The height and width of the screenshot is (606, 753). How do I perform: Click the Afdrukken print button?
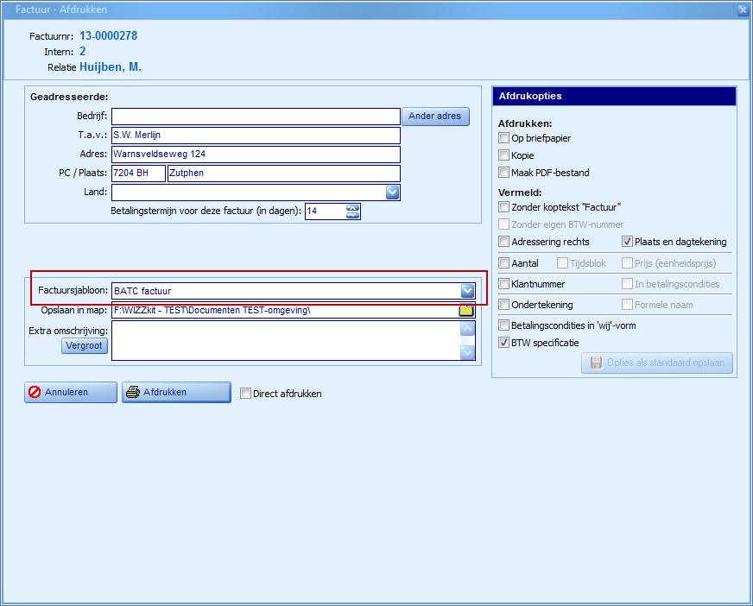pos(176,392)
